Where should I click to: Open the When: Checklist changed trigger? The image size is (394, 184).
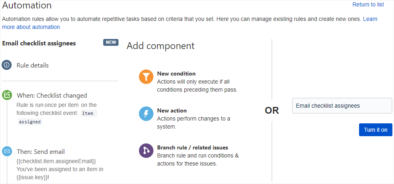click(x=52, y=96)
